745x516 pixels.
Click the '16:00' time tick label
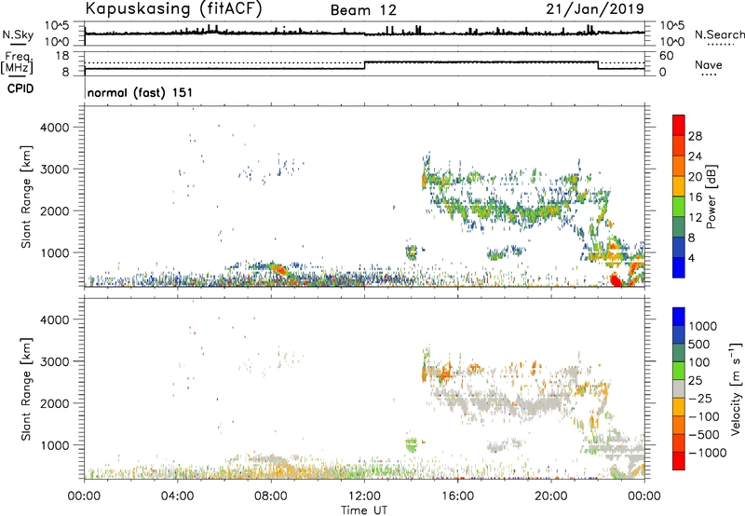(x=457, y=496)
